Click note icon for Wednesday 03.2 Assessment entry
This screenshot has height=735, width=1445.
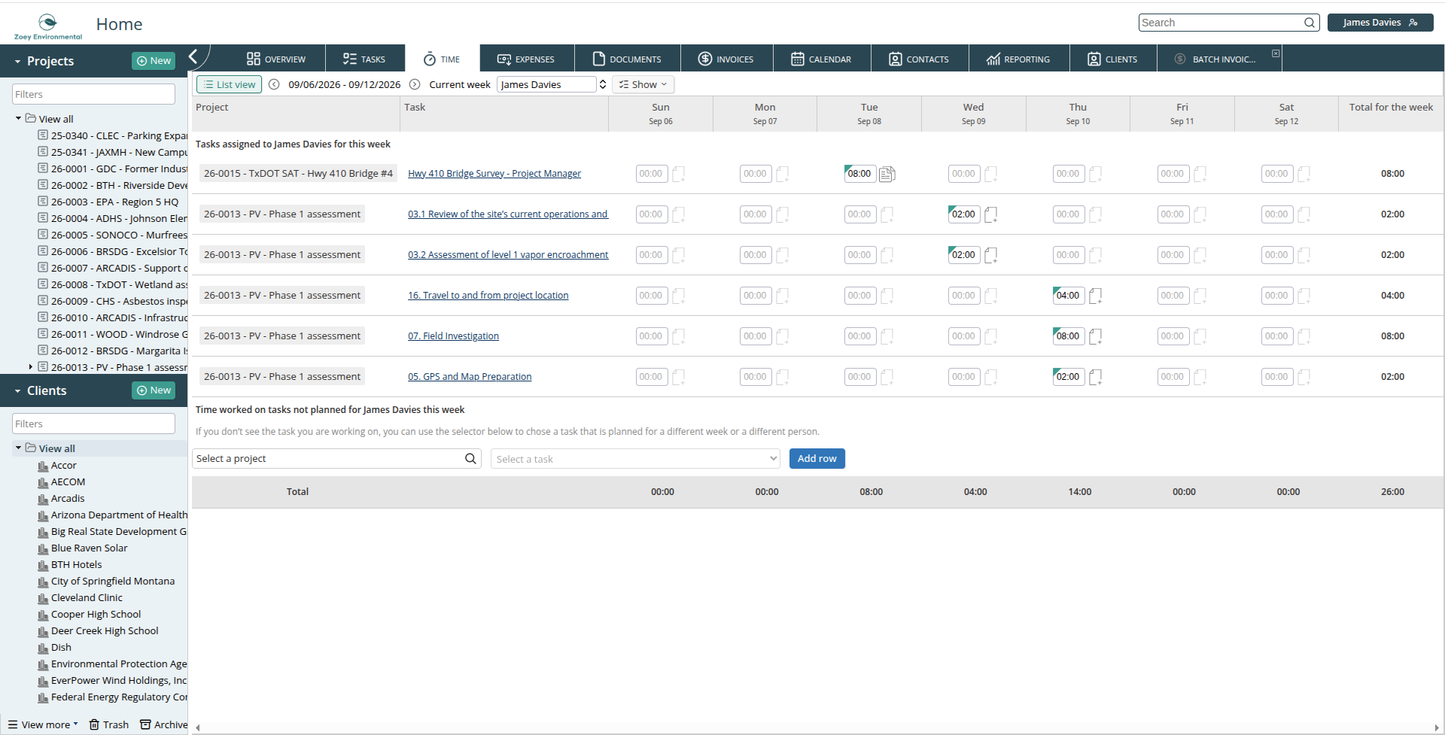(991, 256)
